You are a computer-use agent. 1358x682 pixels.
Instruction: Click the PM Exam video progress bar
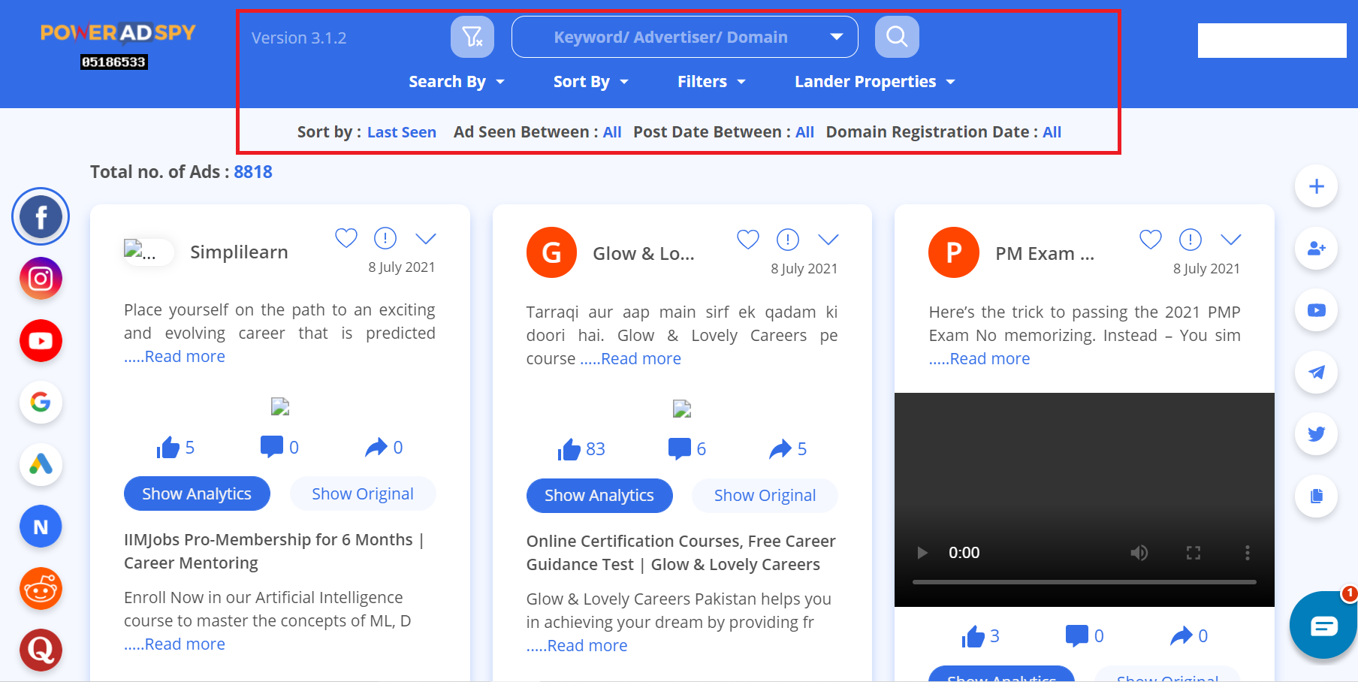click(1084, 581)
